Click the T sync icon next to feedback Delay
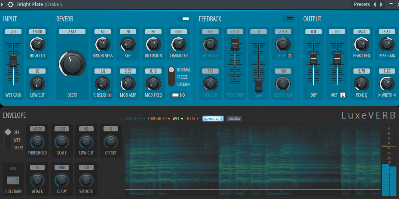 [290, 55]
